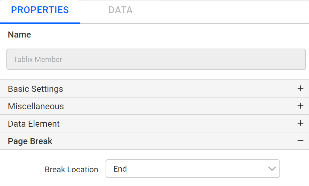Collapse the Page Break section header

(155, 141)
